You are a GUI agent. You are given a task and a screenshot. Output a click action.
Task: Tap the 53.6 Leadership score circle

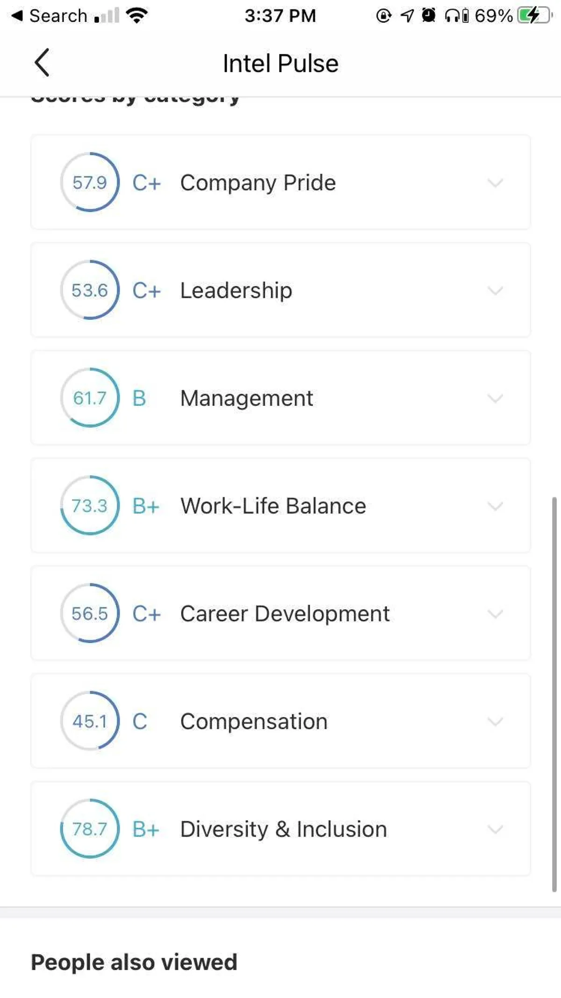coord(90,290)
